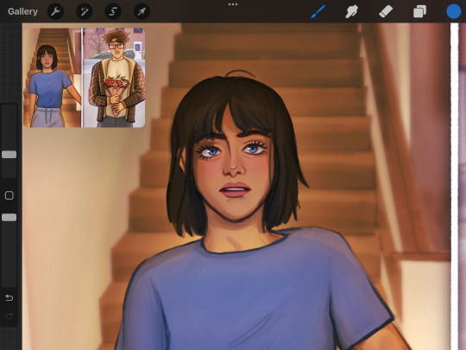The image size is (466, 350).
Task: Tap the three-dot multitasking menu at top
Action: (233, 4)
